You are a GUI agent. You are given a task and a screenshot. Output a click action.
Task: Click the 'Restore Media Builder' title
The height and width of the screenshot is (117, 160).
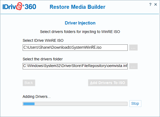[77, 7]
